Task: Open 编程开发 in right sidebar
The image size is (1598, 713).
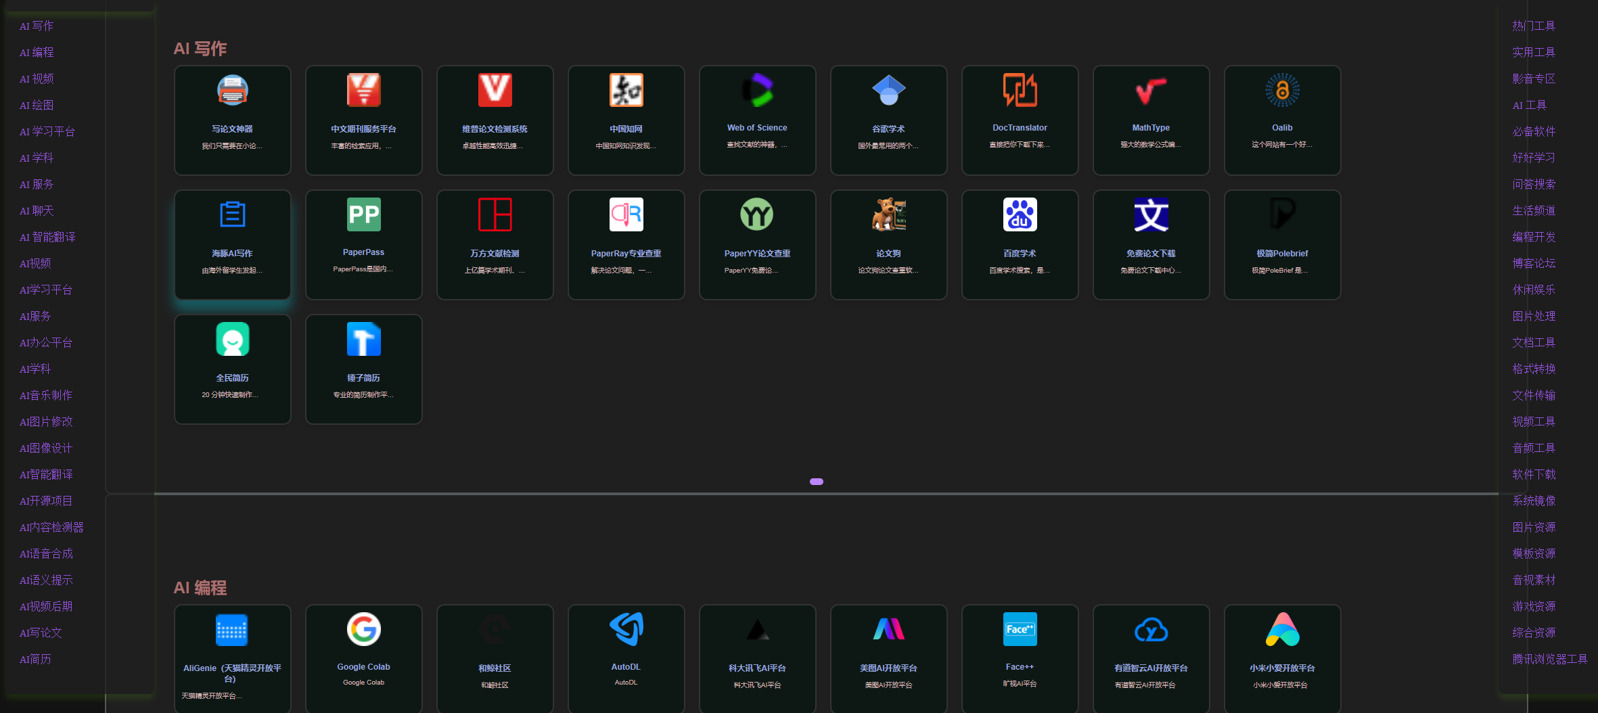Action: 1534,237
